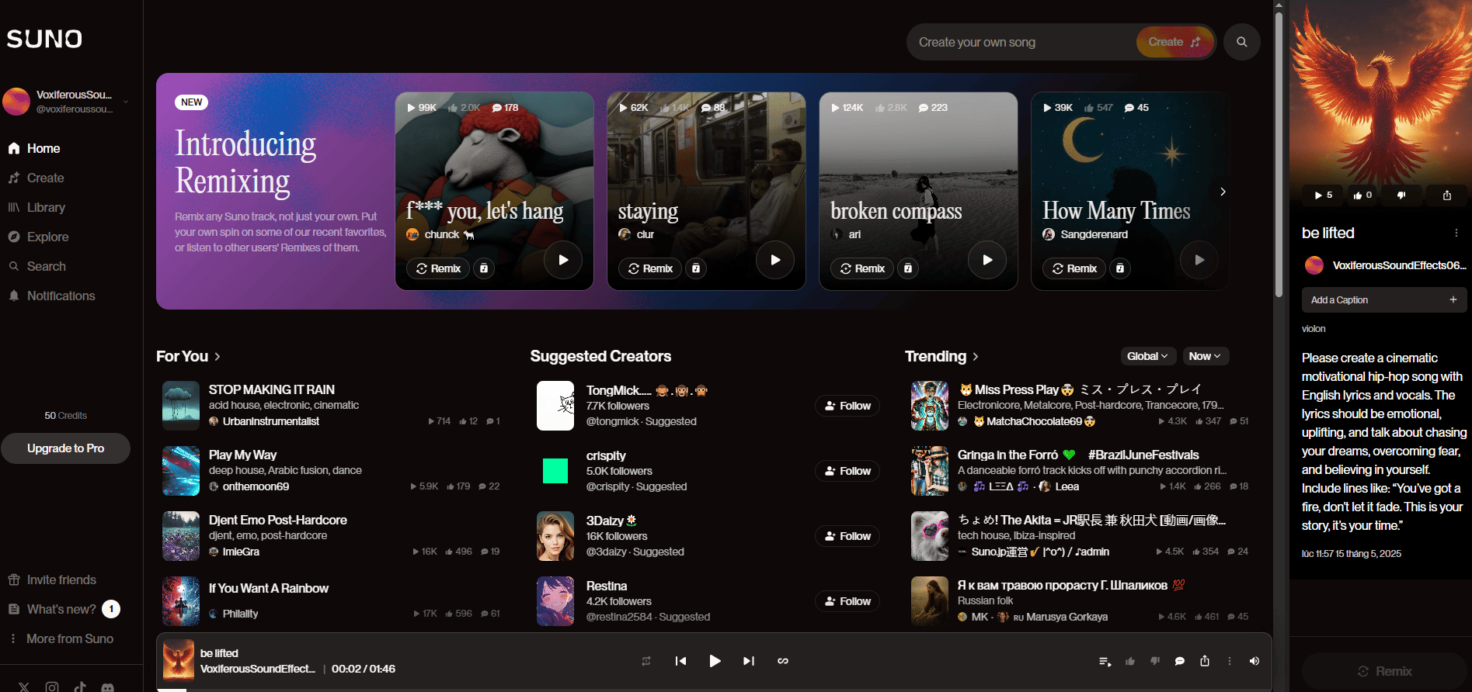Toggle repeat in the player bar
1472x692 pixels.
[x=646, y=661]
